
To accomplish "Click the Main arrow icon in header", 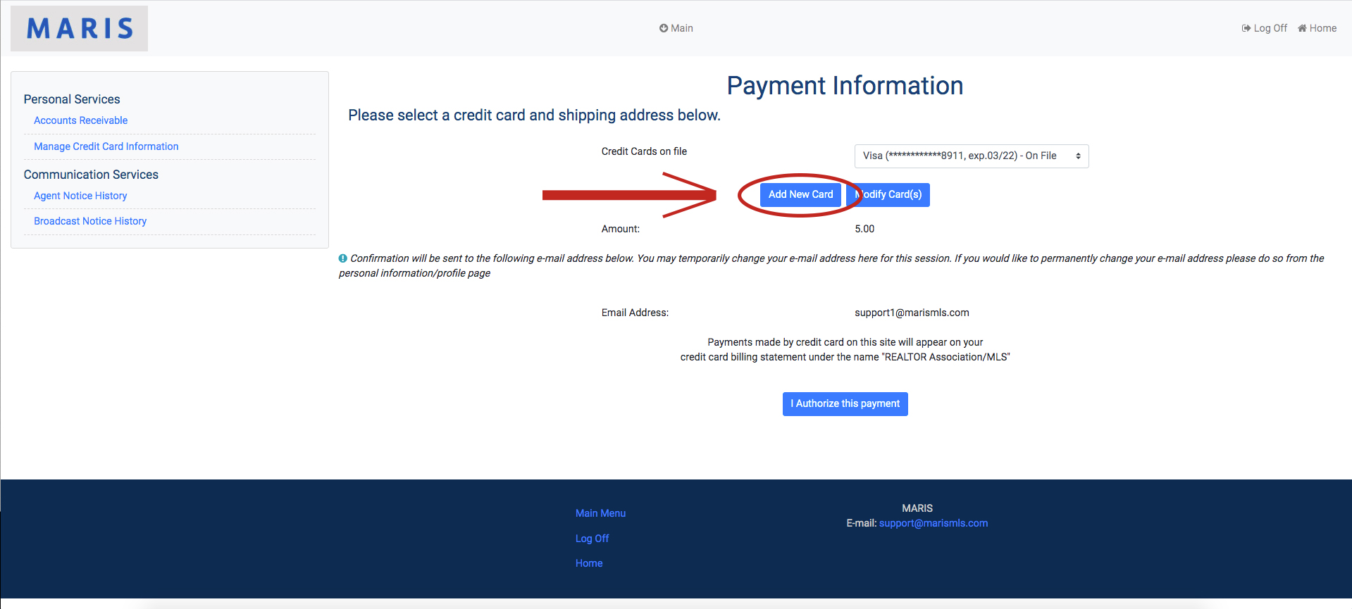I will coord(664,28).
